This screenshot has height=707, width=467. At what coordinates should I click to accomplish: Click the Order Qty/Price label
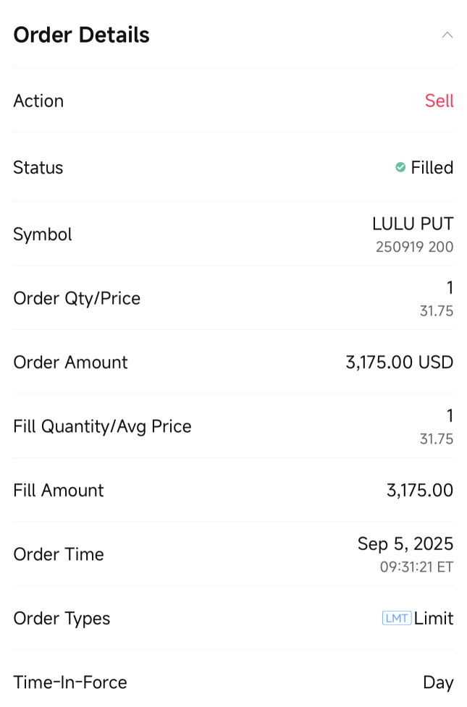pos(77,298)
